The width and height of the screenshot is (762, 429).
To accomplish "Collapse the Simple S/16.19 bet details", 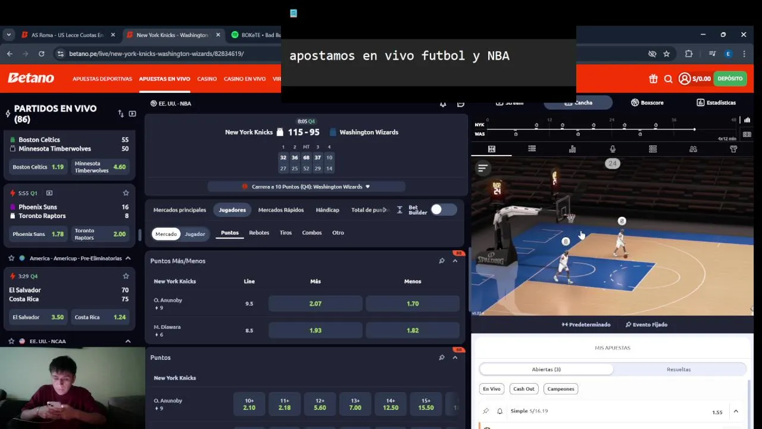I will tap(736, 412).
